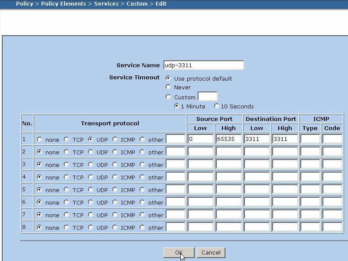Choose the '1 Minute' timeout unit
The image size is (348, 261).
tap(176, 106)
